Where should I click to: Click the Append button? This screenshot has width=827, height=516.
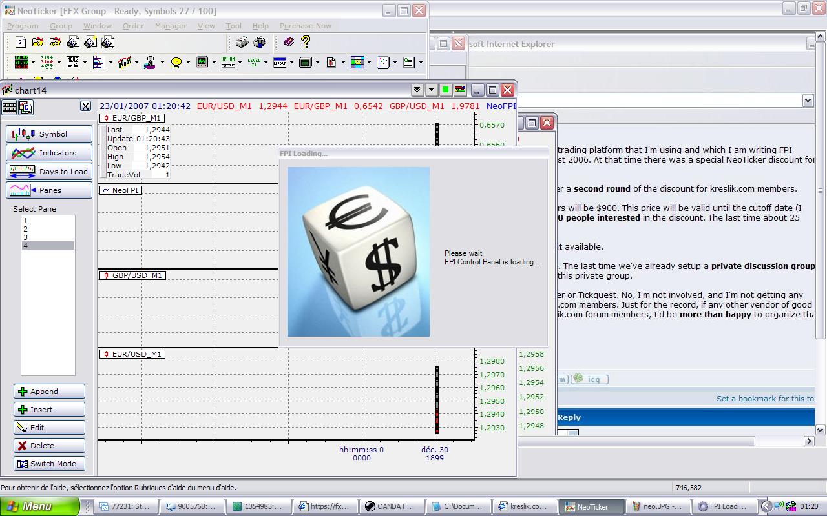(x=49, y=392)
